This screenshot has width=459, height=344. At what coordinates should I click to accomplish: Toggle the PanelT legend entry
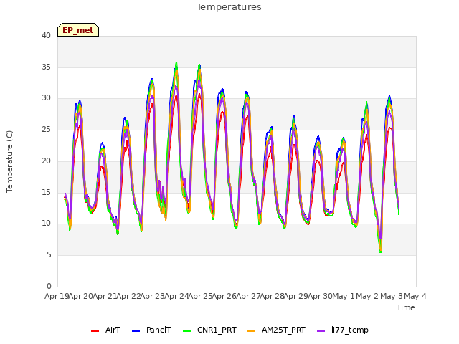click(151, 330)
